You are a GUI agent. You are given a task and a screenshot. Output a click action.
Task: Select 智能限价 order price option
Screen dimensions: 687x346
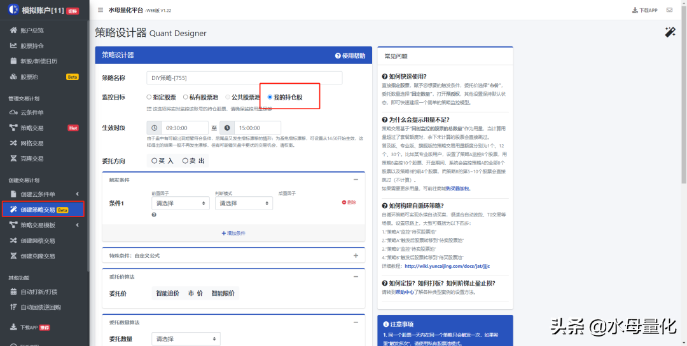click(223, 293)
